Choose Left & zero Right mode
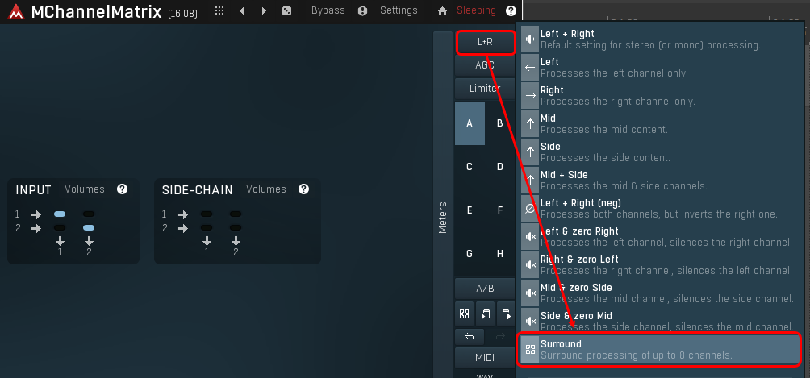The width and height of the screenshot is (810, 378). point(660,236)
